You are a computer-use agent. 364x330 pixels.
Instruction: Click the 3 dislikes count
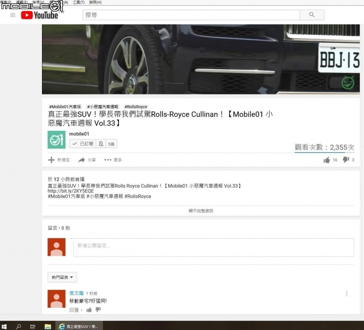pos(353,160)
